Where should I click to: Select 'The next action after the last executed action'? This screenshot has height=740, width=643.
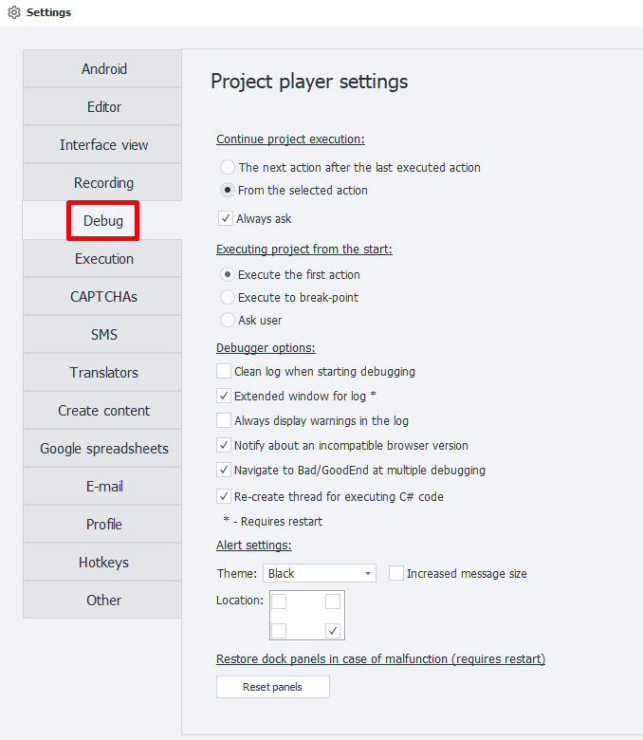click(228, 167)
